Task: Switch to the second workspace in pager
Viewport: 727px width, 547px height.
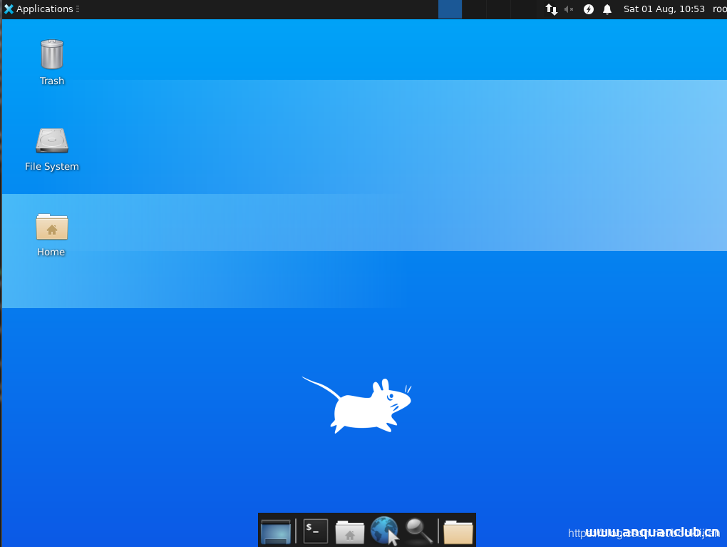Action: coord(475,9)
